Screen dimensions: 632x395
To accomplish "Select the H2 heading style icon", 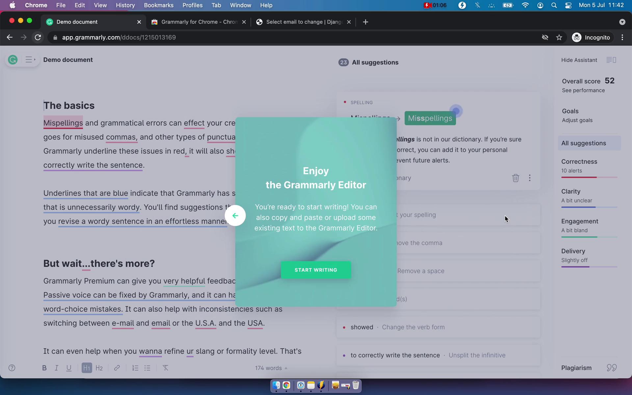I will 98,368.
